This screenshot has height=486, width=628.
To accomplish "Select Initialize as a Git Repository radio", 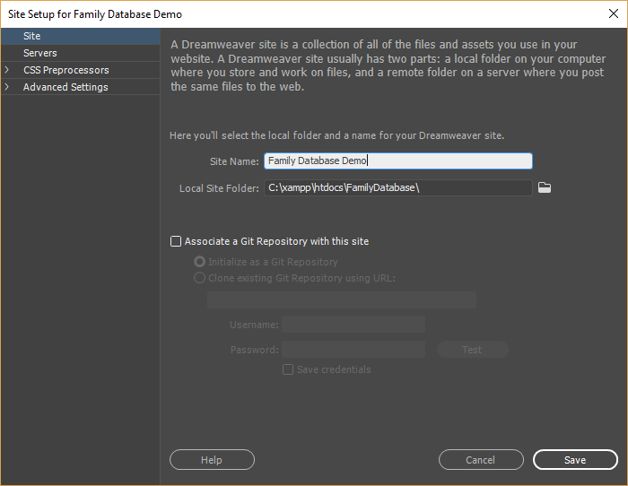I will [199, 262].
